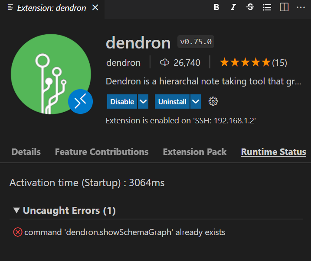The height and width of the screenshot is (261, 311).
Task: Click the dendron extension title heading
Action: (138, 42)
